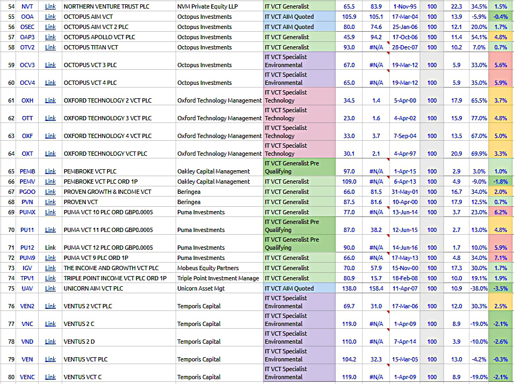Select the PUMA VCT 11 PLC name cell
The height and width of the screenshot is (384, 514).
pyautogui.click(x=119, y=226)
